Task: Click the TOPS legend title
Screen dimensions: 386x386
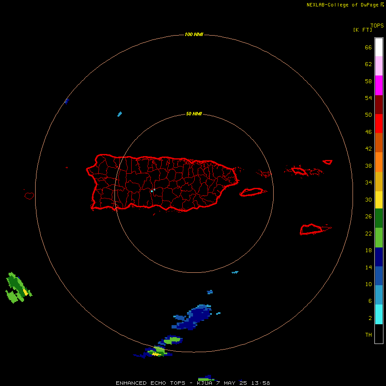Action: click(377, 25)
